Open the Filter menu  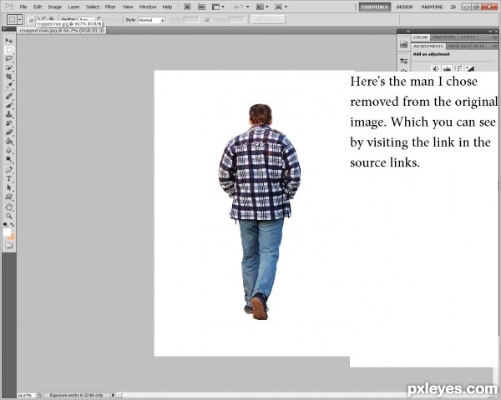click(x=110, y=7)
